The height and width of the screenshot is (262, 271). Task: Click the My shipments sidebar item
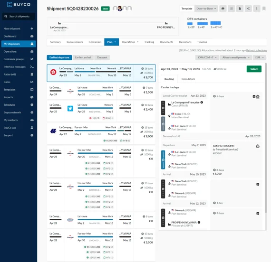[19, 44]
